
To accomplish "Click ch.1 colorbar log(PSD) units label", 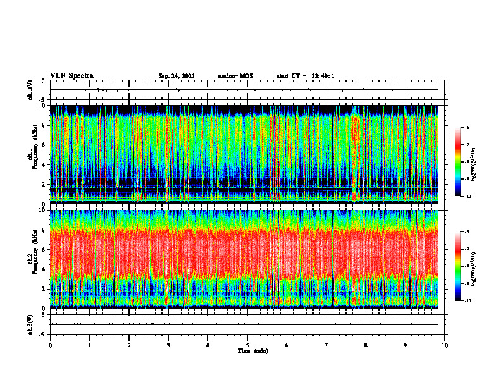I will (x=474, y=165).
